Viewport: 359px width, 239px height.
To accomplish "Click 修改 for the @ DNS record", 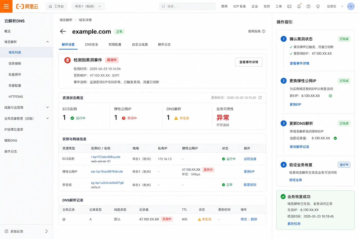I will coord(244,219).
